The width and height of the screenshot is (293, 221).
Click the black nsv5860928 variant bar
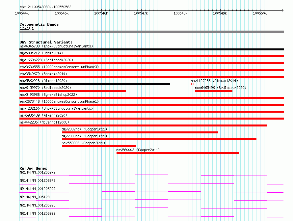click(x=94, y=84)
